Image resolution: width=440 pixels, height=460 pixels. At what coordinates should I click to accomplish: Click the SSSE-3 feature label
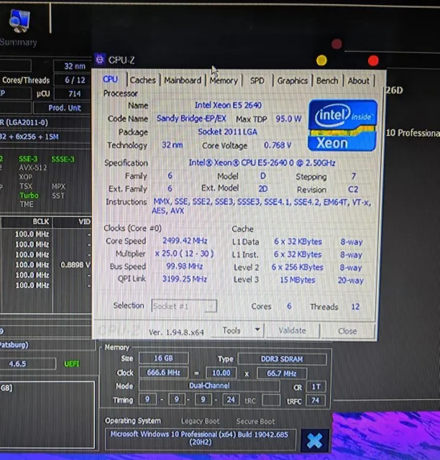click(63, 159)
